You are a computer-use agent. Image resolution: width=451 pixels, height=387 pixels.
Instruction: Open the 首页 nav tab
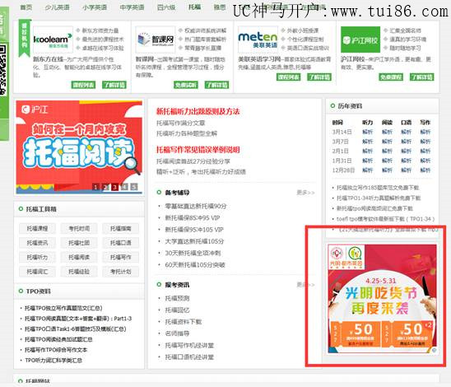pyautogui.click(x=26, y=7)
